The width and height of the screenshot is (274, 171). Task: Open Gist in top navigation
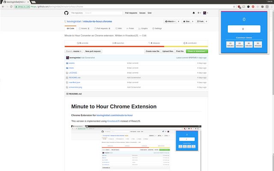click(x=149, y=13)
